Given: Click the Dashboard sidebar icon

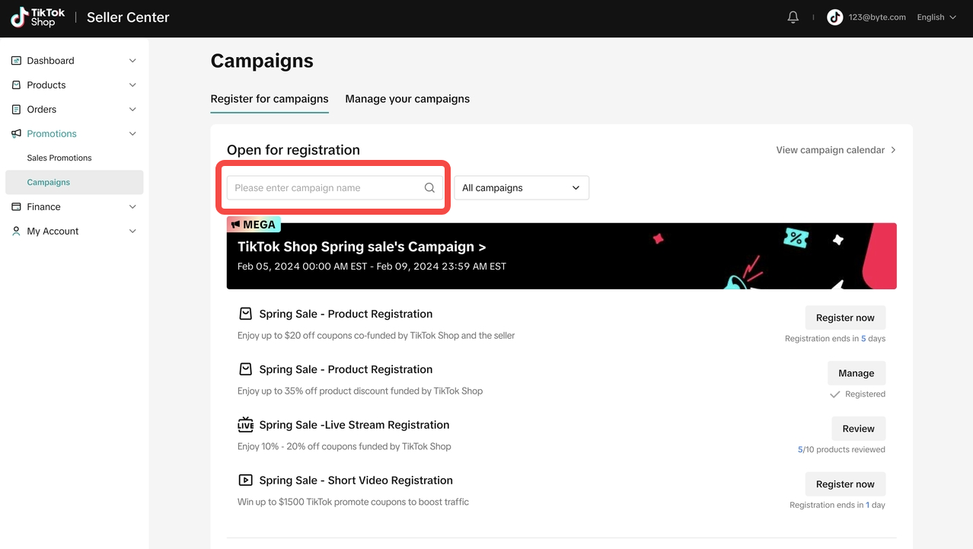Looking at the screenshot, I should [x=16, y=60].
